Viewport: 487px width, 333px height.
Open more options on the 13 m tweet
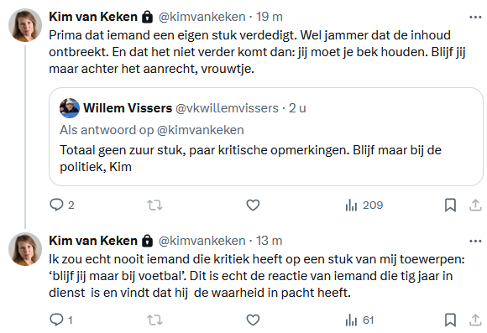(475, 241)
